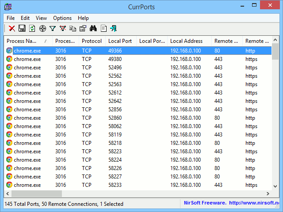283x212 pixels.
Task: Click the Chrome icon in the row with local port 52562
Action: [9, 76]
